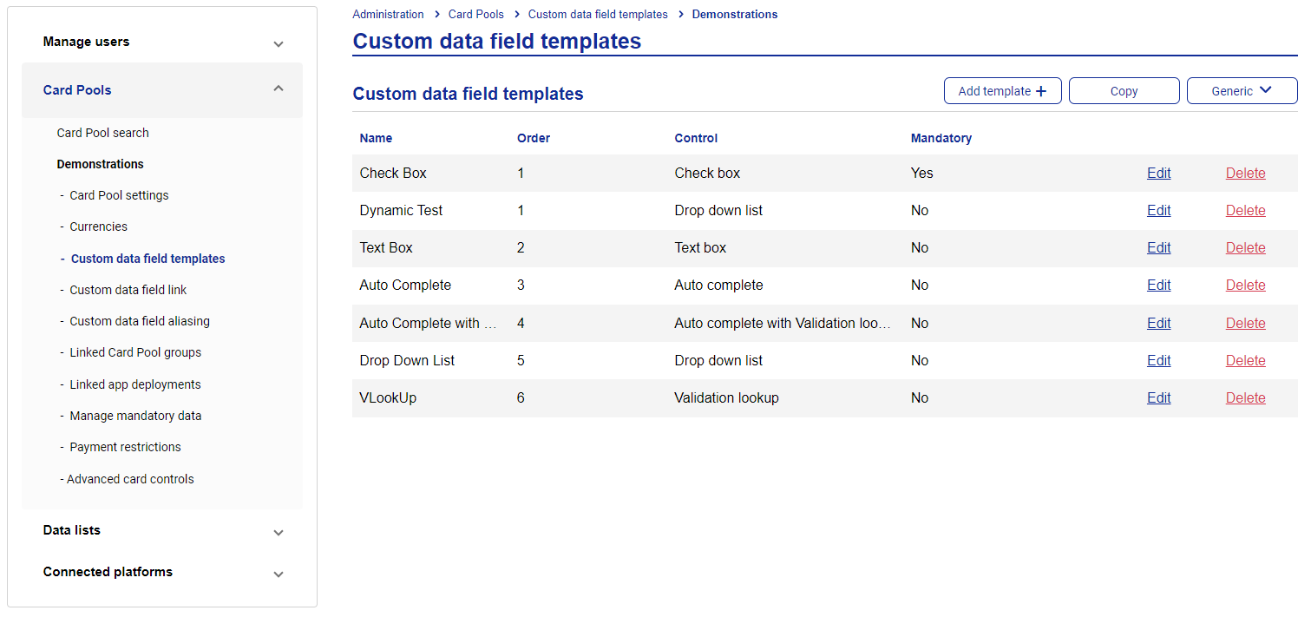1311x617 pixels.
Task: Click the Add template button
Action: pyautogui.click(x=1002, y=91)
